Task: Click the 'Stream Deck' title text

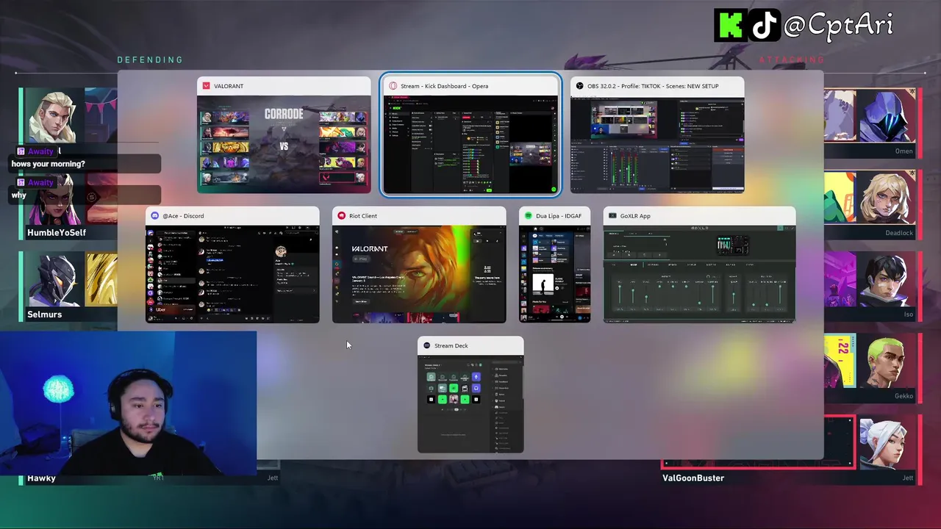Action: click(451, 345)
